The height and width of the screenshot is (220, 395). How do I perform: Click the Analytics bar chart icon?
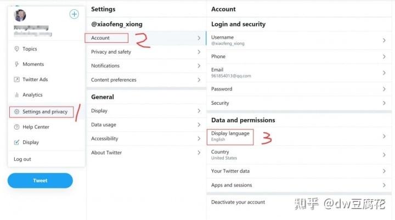point(16,95)
